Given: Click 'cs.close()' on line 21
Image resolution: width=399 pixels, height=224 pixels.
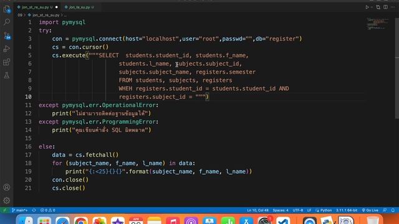Looking at the screenshot, I should point(69,188).
